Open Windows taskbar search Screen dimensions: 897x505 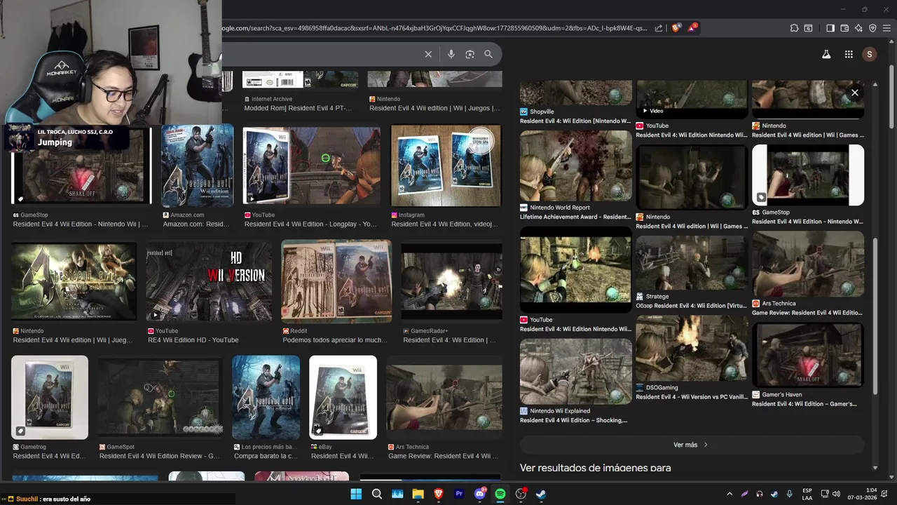(376, 494)
